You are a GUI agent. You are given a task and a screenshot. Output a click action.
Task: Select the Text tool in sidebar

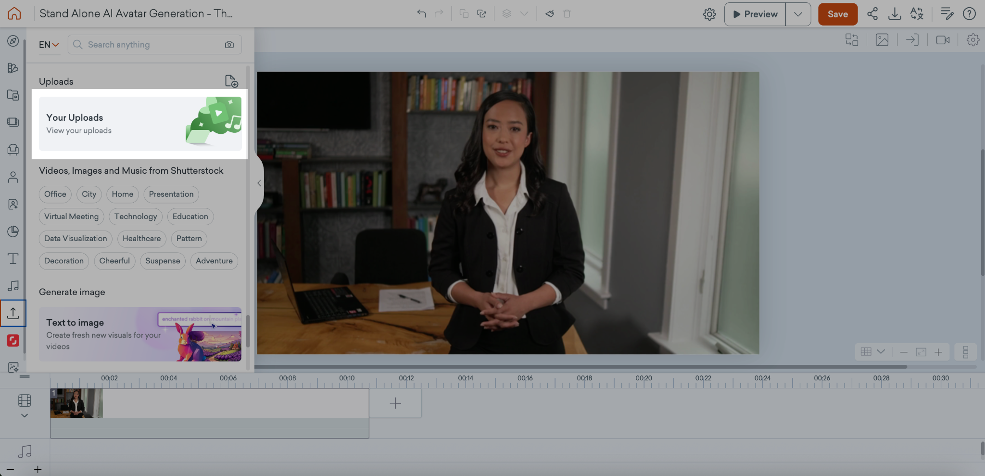point(13,259)
